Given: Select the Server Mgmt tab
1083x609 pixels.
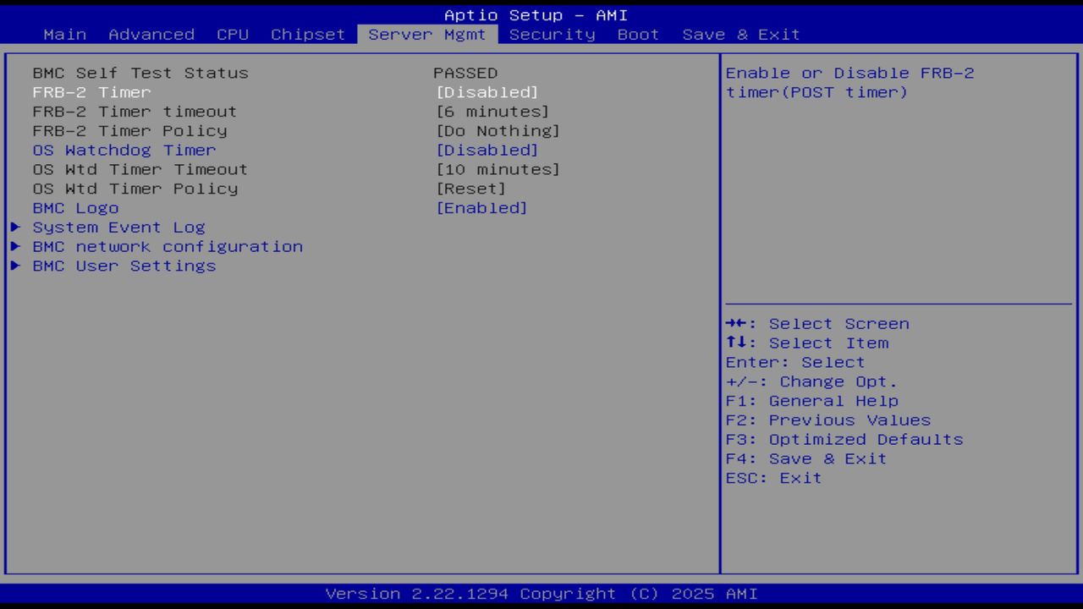Looking at the screenshot, I should (x=427, y=34).
